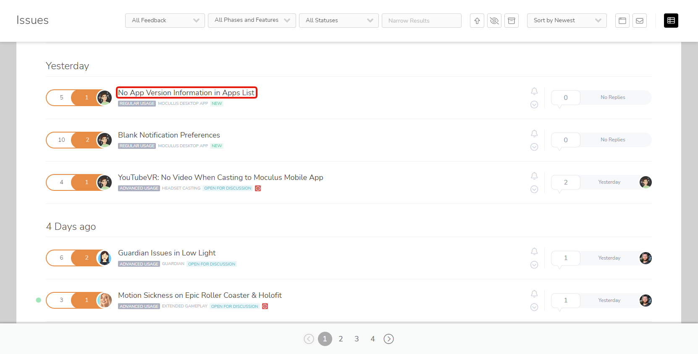The width and height of the screenshot is (698, 354).
Task: Click the 2 replies bubble for YouTubeVR issue
Action: (x=566, y=182)
